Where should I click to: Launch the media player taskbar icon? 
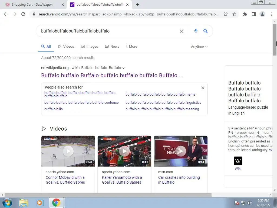40,203
